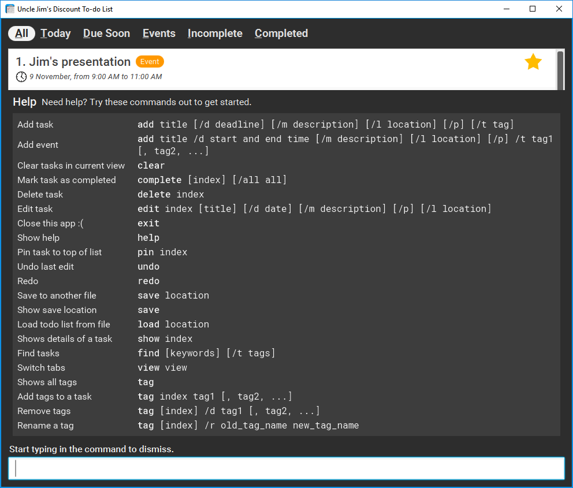Go to the Events tab
The height and width of the screenshot is (488, 573).
point(159,33)
